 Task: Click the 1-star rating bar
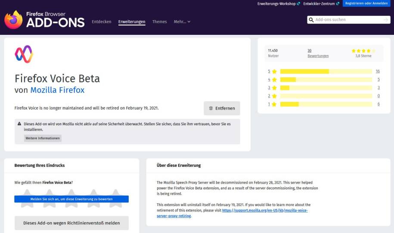click(x=326, y=104)
